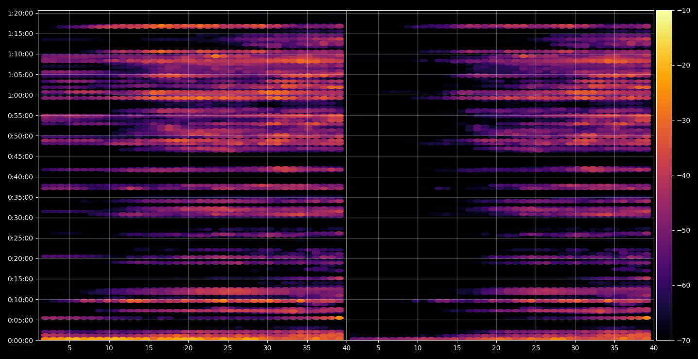This screenshot has height=359, width=698.
Task: Click the 1:05:00 y-axis tick label
Action: [x=20, y=74]
